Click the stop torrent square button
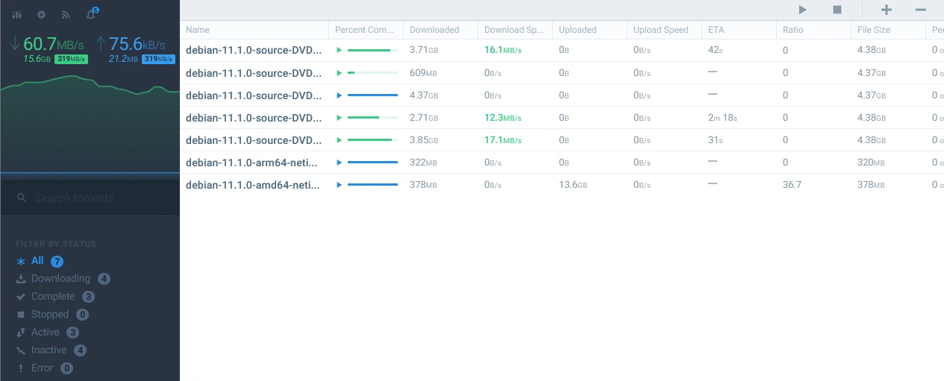944x381 pixels. (837, 10)
